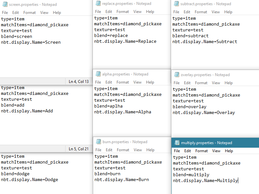This screenshot has height=194, width=259.
Task: Open Edit menu in overlay.properties window
Action: 187,83
